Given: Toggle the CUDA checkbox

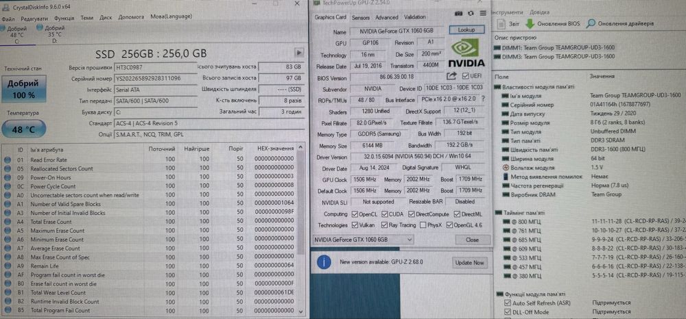Looking at the screenshot, I should tap(385, 214).
